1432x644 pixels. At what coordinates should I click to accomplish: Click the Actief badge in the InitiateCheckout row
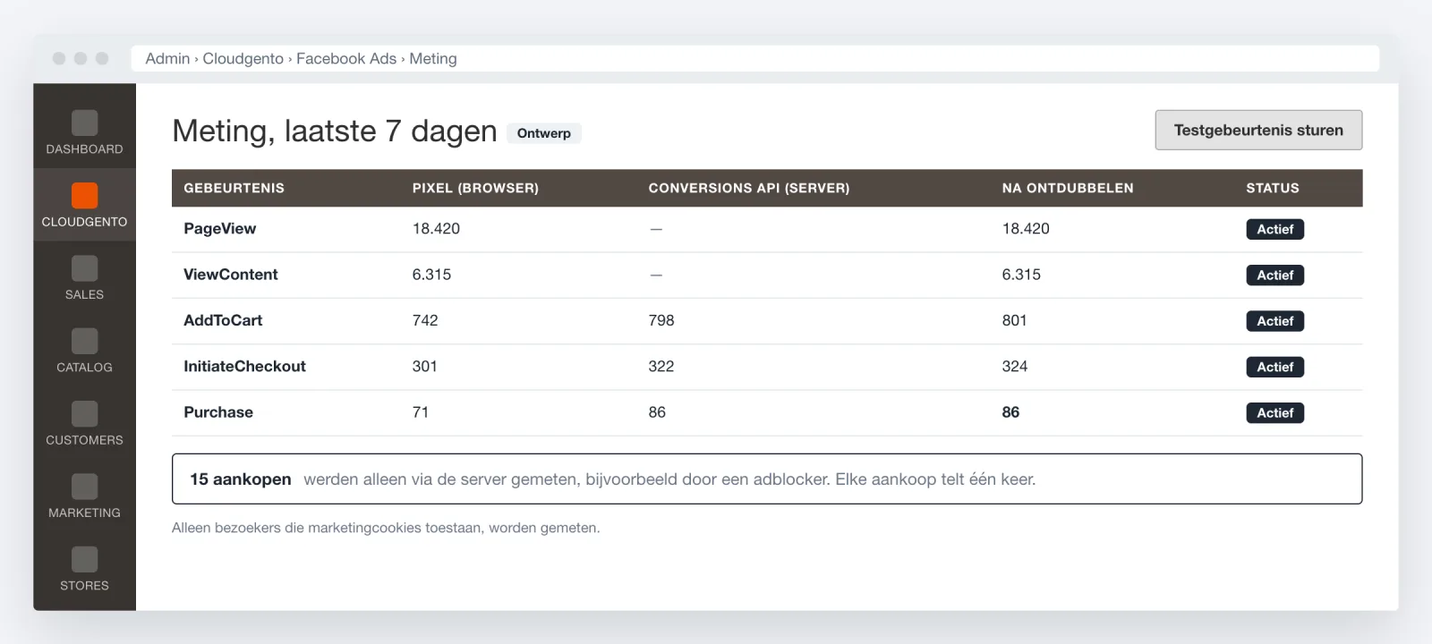(x=1274, y=367)
